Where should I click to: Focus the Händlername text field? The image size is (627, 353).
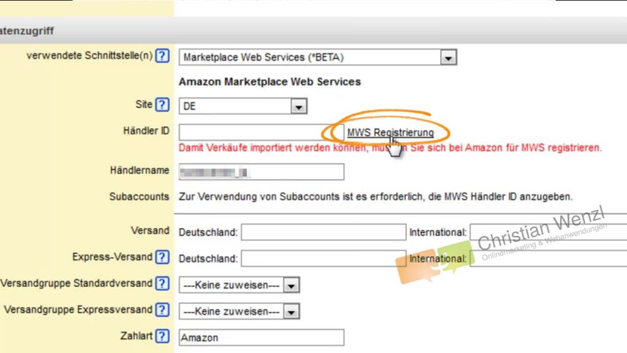point(261,172)
